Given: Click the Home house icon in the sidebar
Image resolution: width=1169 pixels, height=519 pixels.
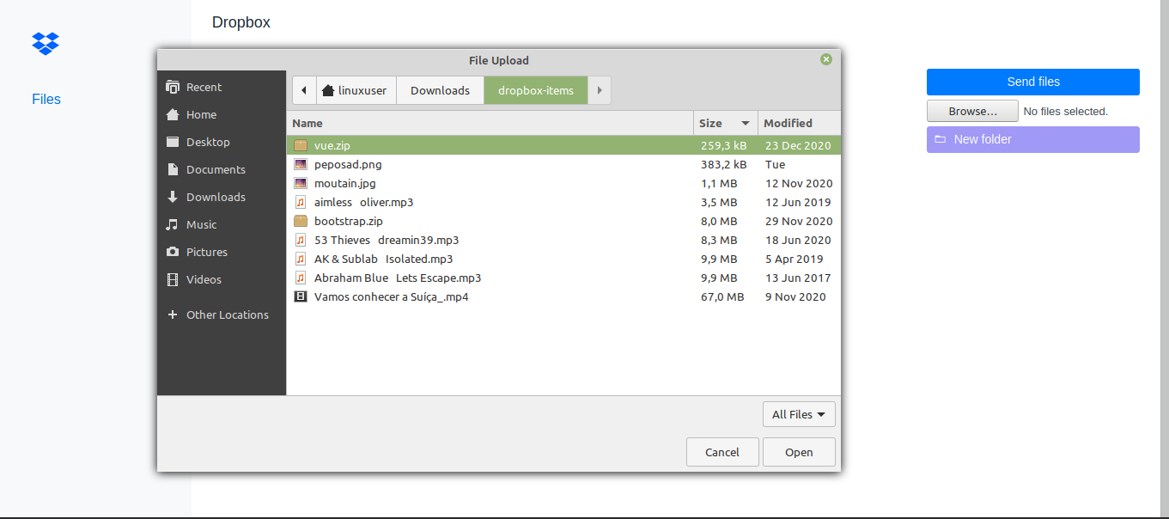Looking at the screenshot, I should pos(173,114).
